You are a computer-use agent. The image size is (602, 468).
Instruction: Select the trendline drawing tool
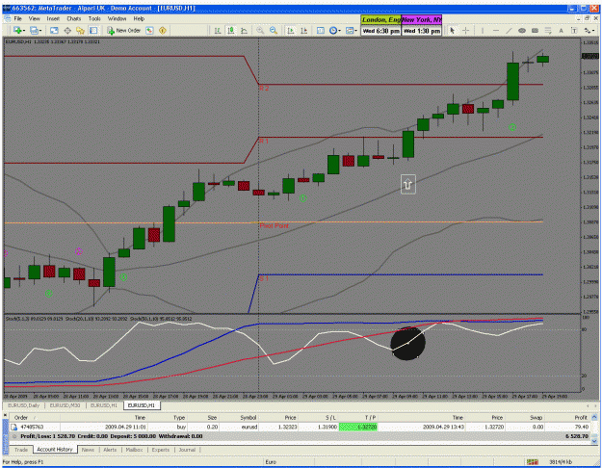coord(509,30)
